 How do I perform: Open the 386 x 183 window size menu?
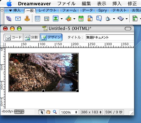click(91, 112)
